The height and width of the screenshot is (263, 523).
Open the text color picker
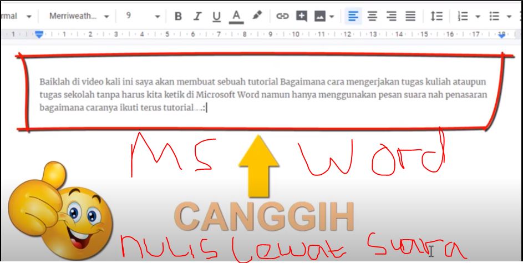[x=236, y=16]
